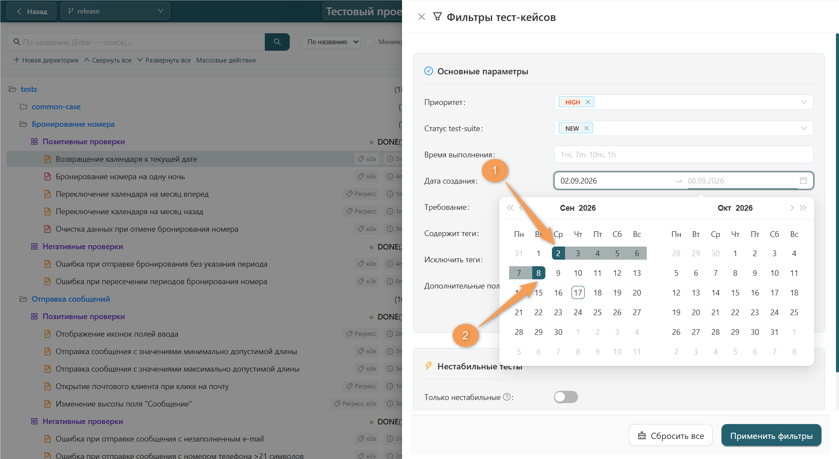Click the Назад button
839x459 pixels.
click(x=31, y=11)
